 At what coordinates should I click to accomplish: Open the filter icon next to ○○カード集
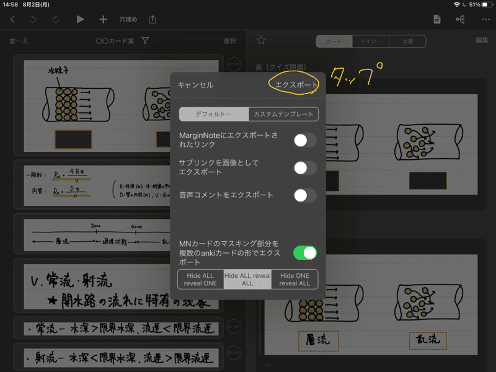(144, 40)
